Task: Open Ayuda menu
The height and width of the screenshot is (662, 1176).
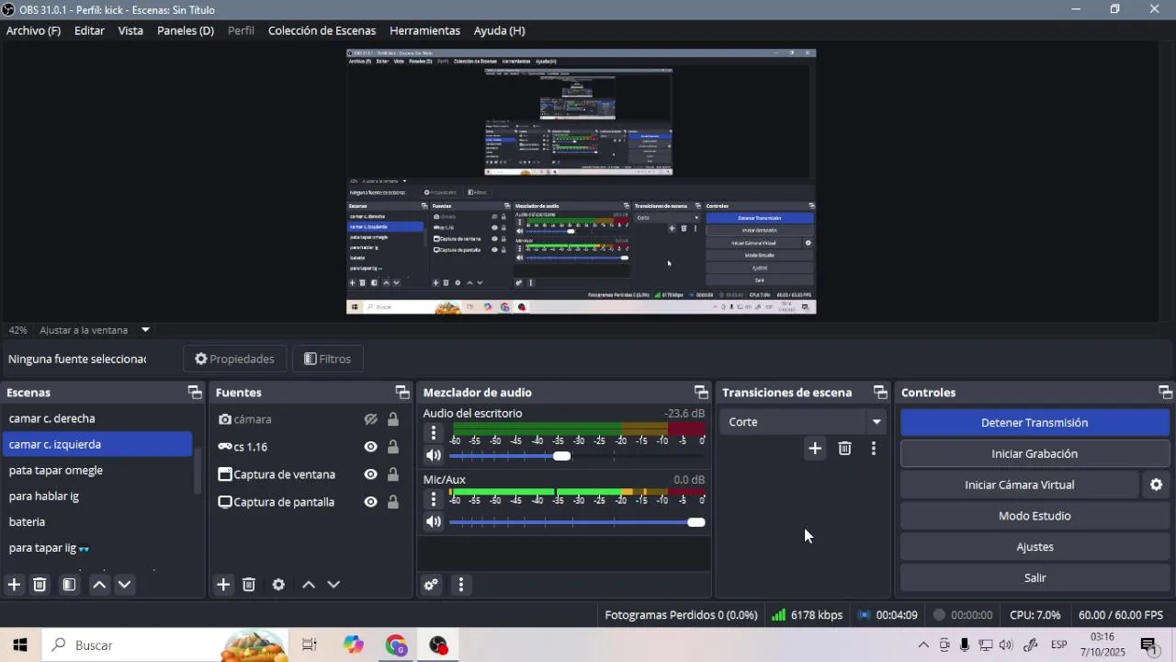Action: pyautogui.click(x=500, y=30)
